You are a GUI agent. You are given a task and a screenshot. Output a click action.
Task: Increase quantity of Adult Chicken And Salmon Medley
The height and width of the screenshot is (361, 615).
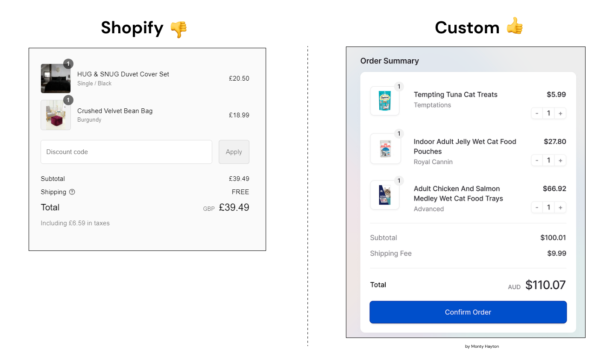(560, 207)
